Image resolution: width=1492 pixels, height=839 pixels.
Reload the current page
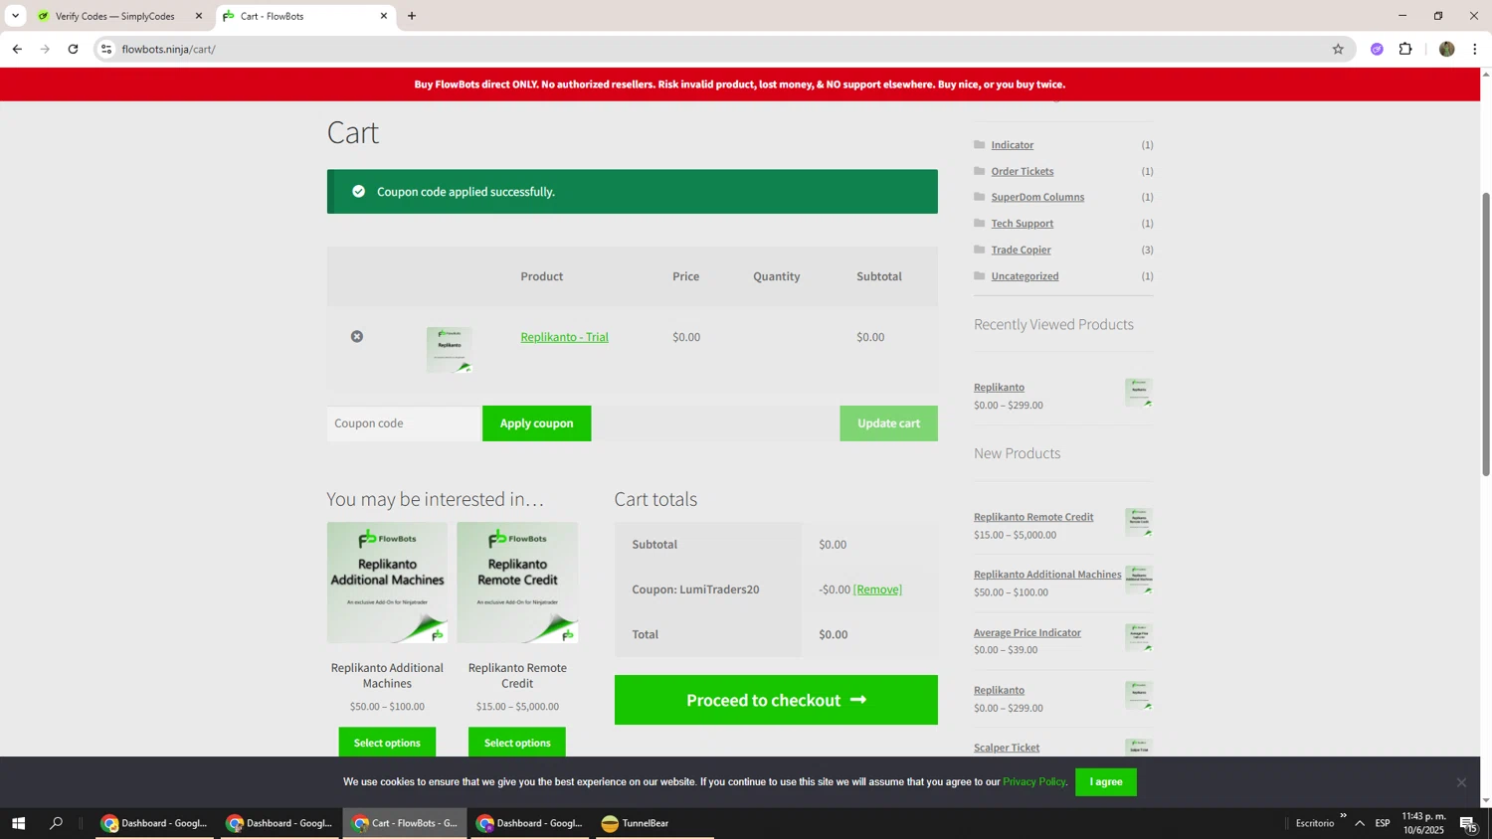(x=73, y=49)
